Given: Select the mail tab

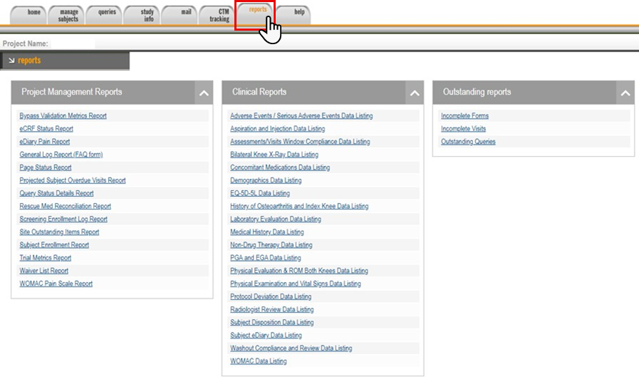Looking at the screenshot, I should pyautogui.click(x=180, y=15).
